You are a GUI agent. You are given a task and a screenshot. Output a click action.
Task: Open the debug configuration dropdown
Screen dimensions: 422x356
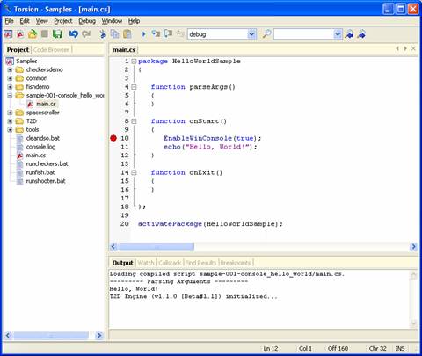[x=251, y=34]
